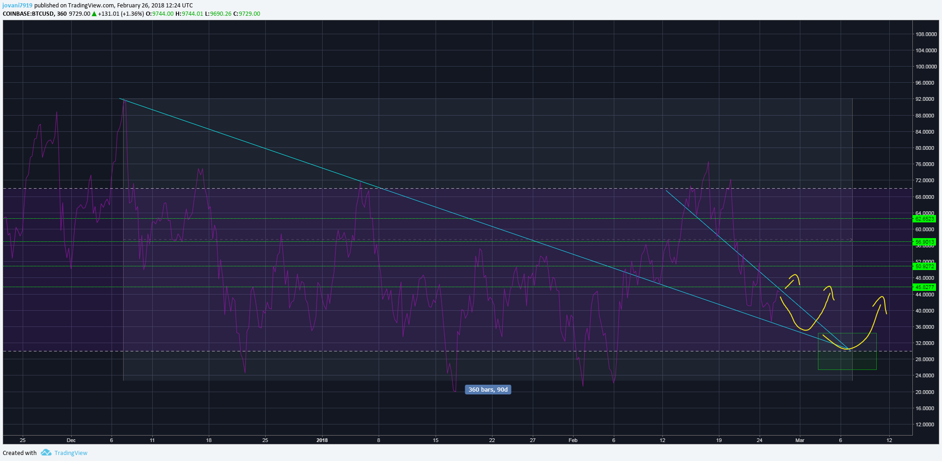Open the jovani7919 author link
942x461 pixels.
tap(18, 6)
